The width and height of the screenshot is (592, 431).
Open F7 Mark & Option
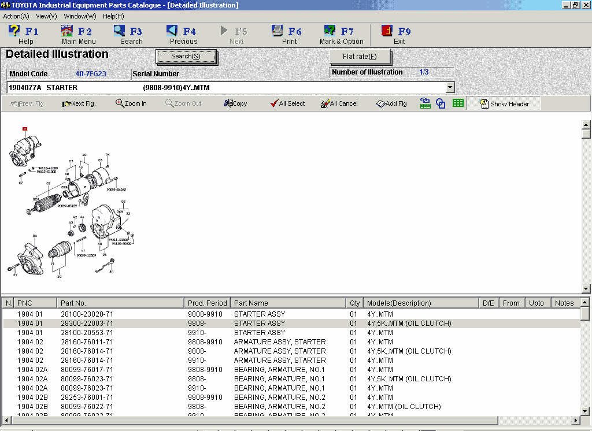[x=341, y=35]
